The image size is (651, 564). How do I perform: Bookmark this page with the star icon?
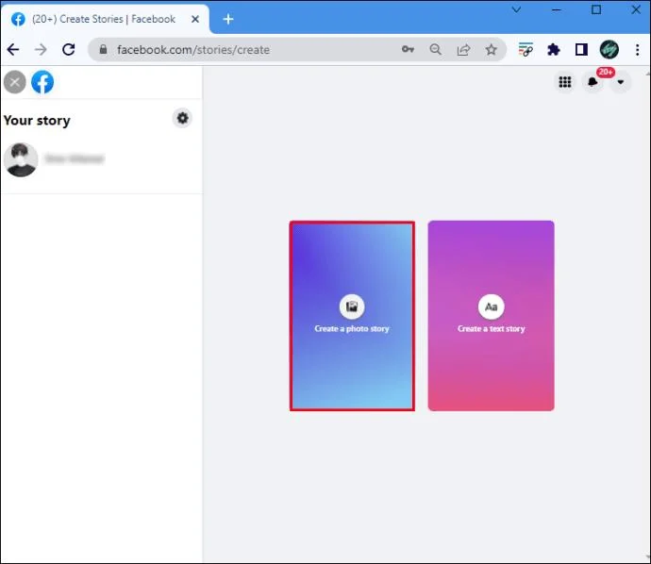point(492,50)
